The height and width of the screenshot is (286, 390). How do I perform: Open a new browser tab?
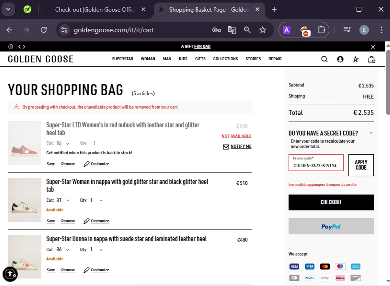pyautogui.click(x=275, y=9)
